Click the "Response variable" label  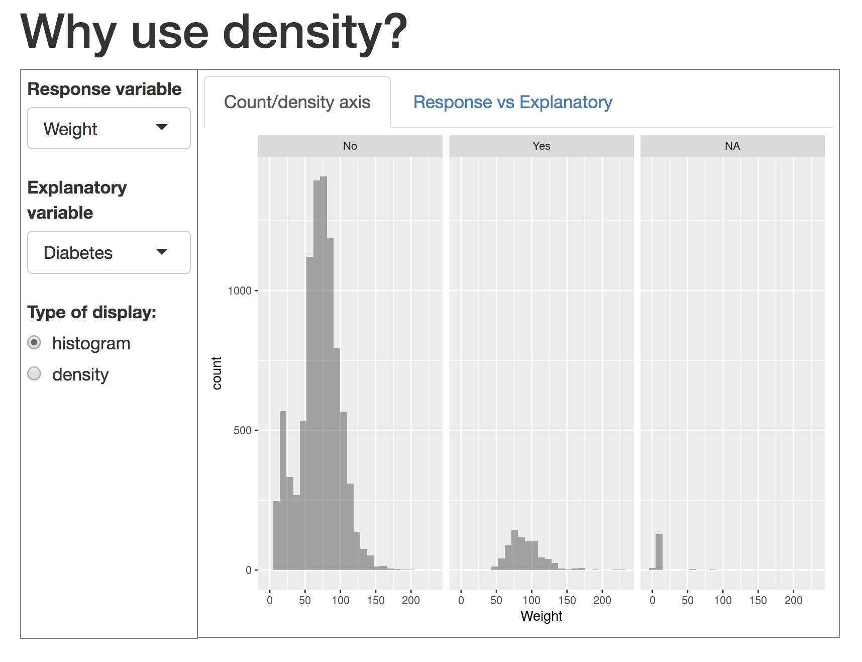click(x=104, y=89)
